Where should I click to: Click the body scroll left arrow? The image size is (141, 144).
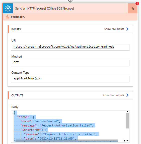15,141
